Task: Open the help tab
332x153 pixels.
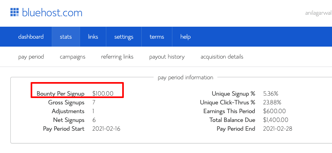Action: 186,37
